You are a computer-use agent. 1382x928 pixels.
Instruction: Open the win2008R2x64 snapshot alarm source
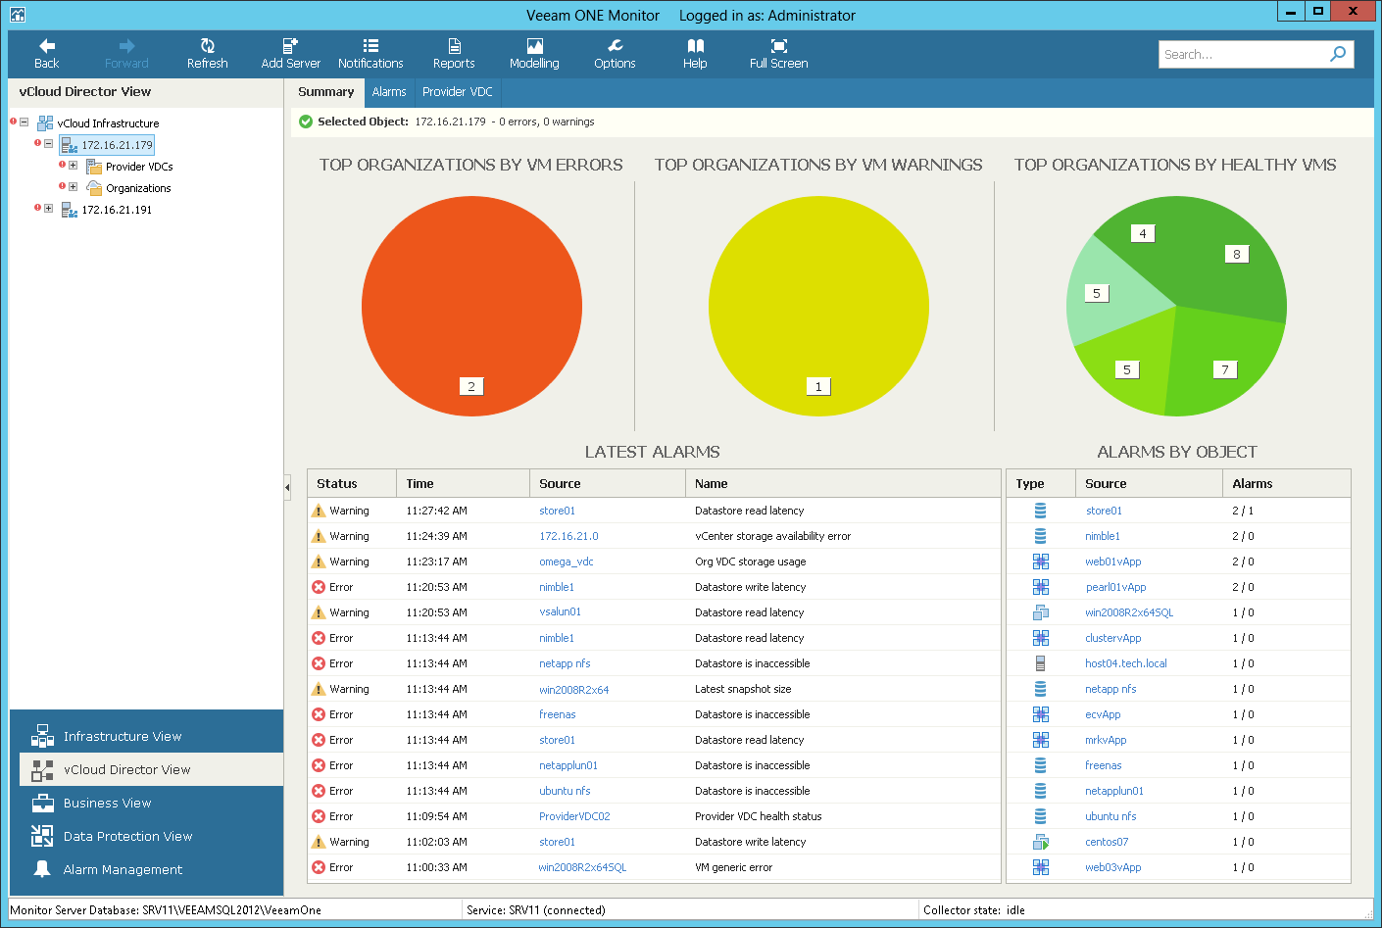[573, 689]
